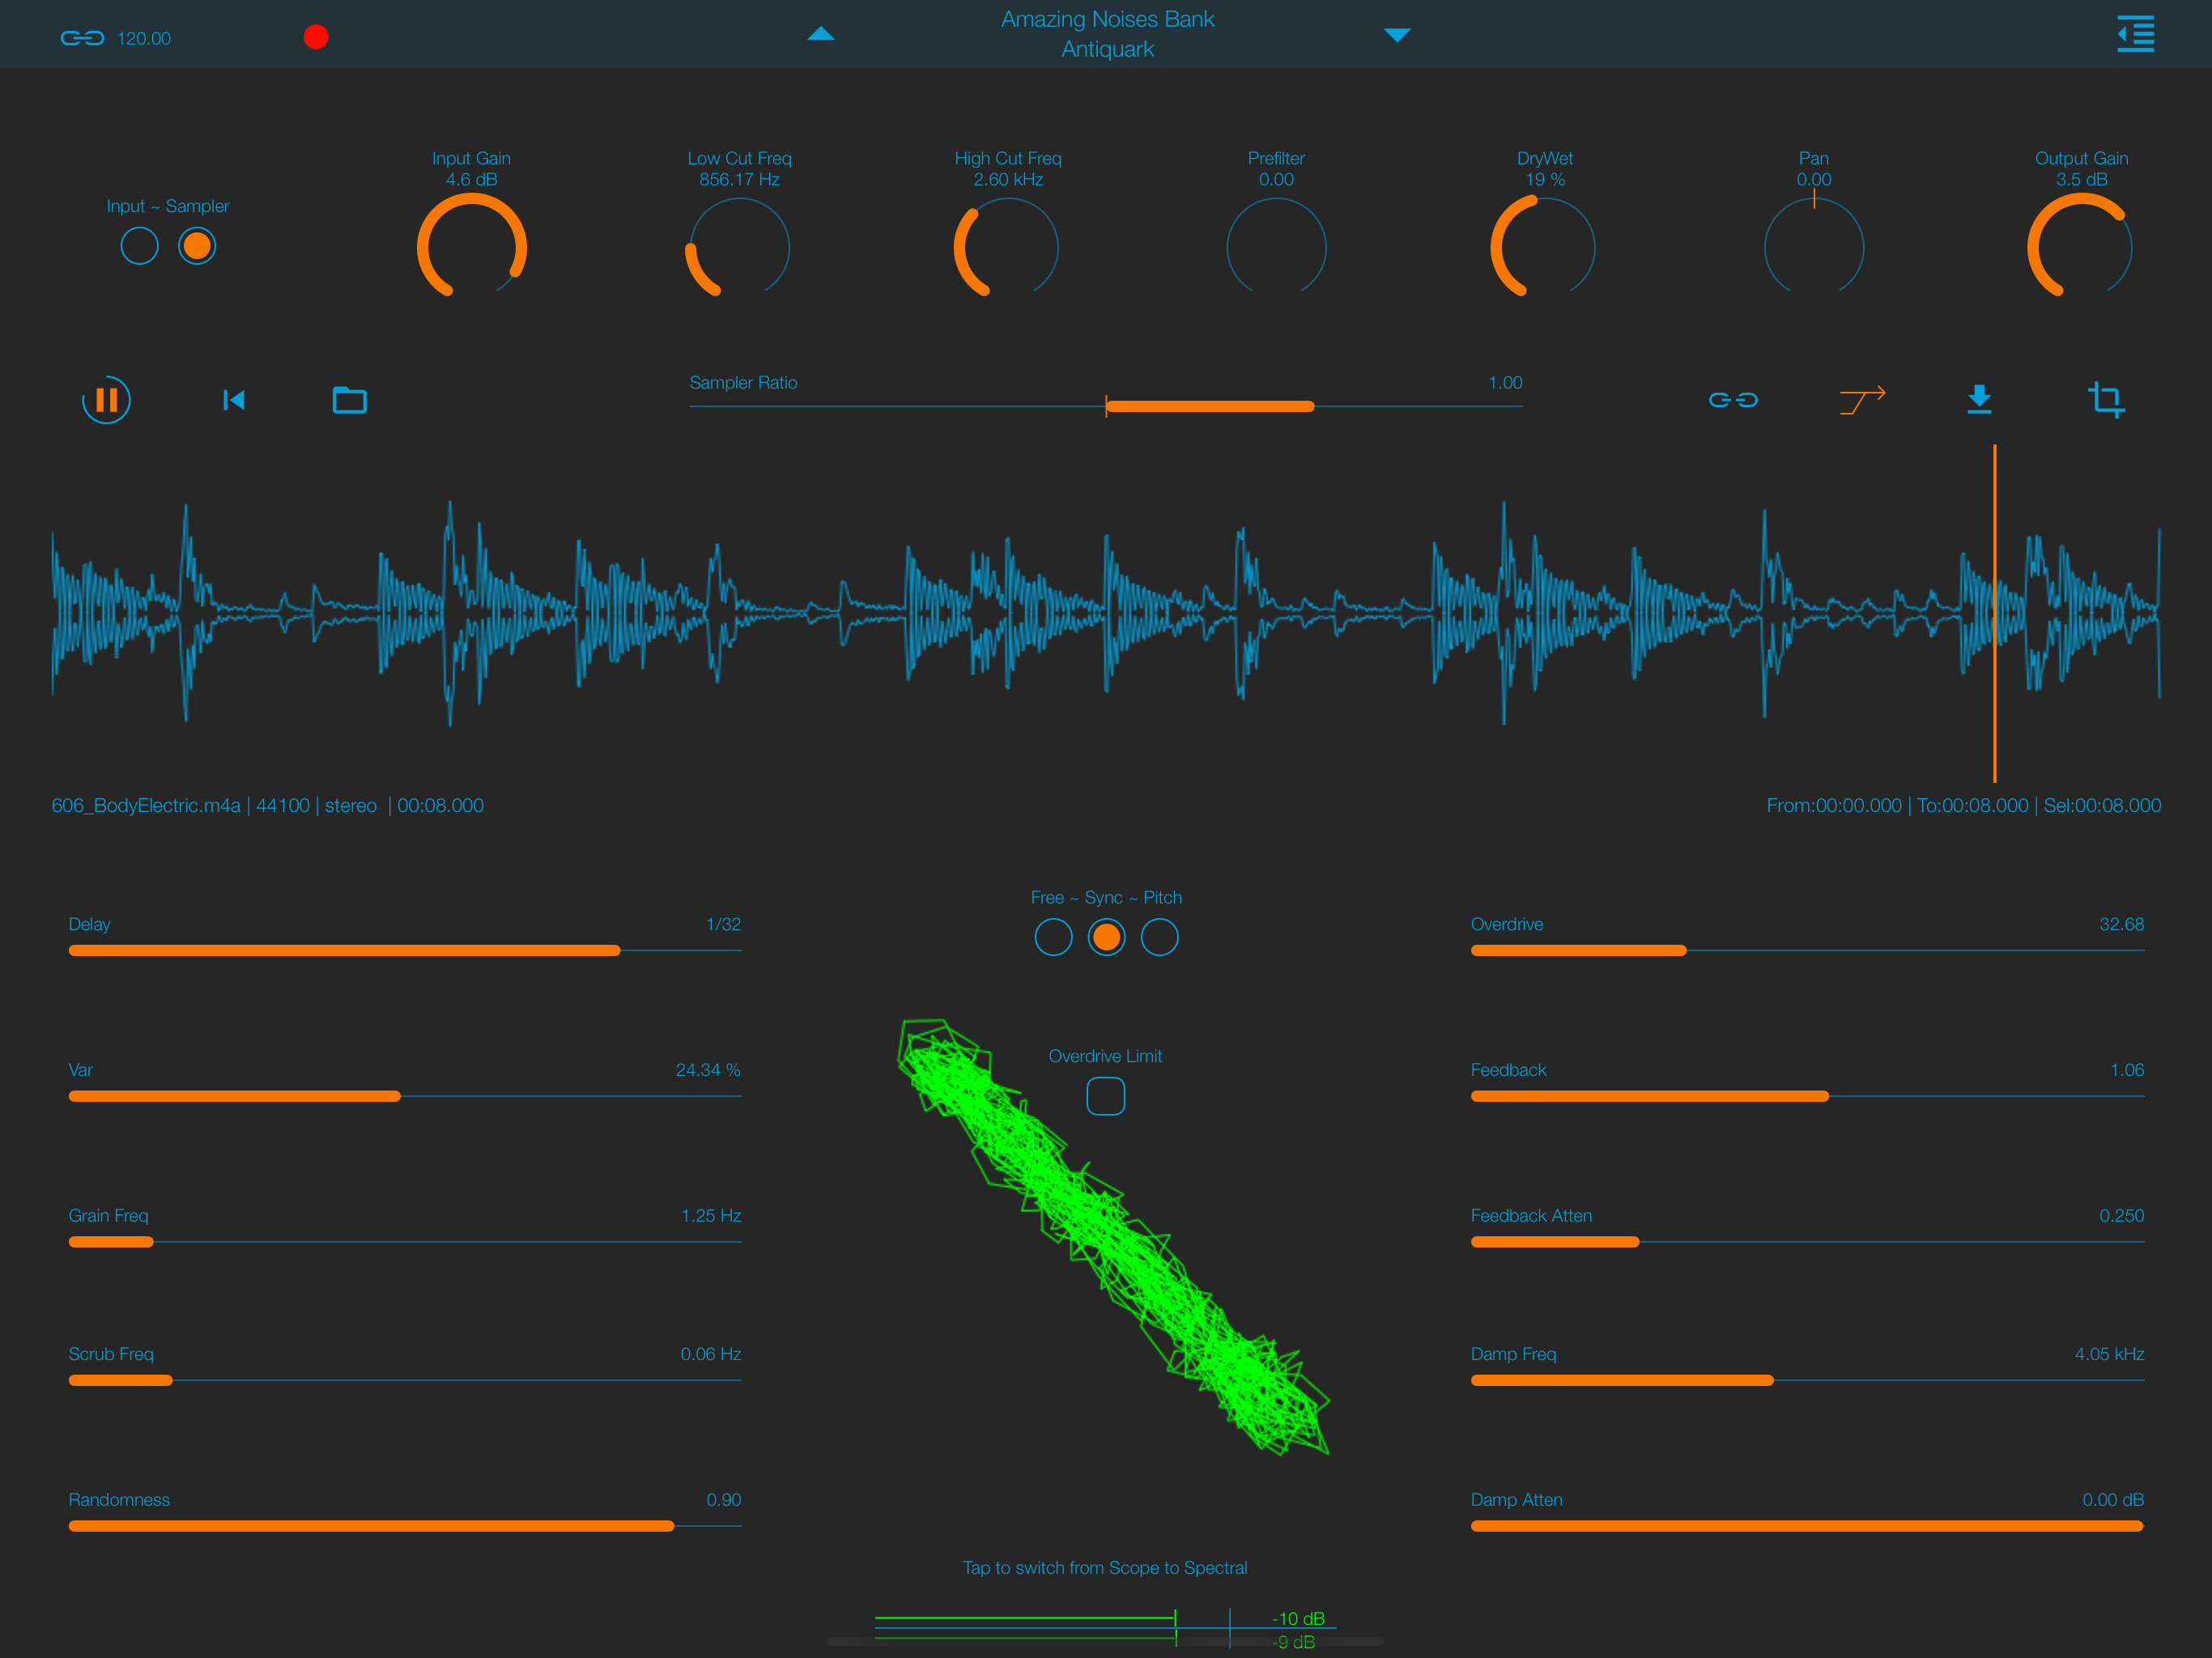The height and width of the screenshot is (1658, 2212).
Task: Click the Grain Freq slider
Action: 405,1242
